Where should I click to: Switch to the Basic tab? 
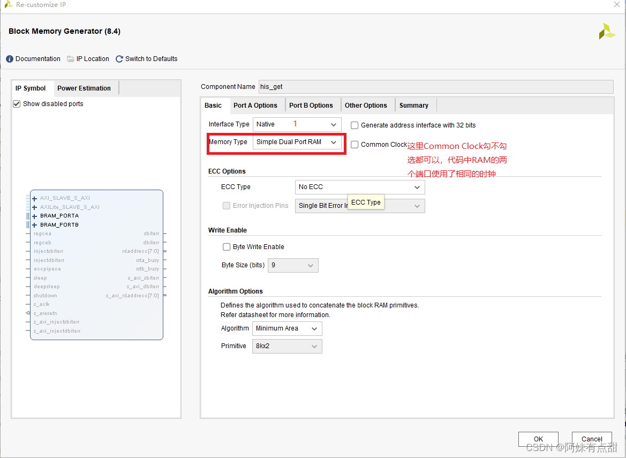click(213, 106)
